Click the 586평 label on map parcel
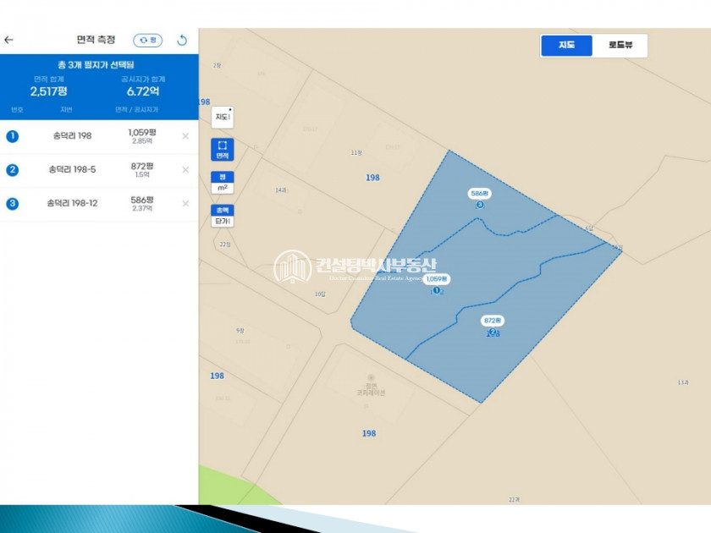The width and height of the screenshot is (711, 533). (480, 194)
